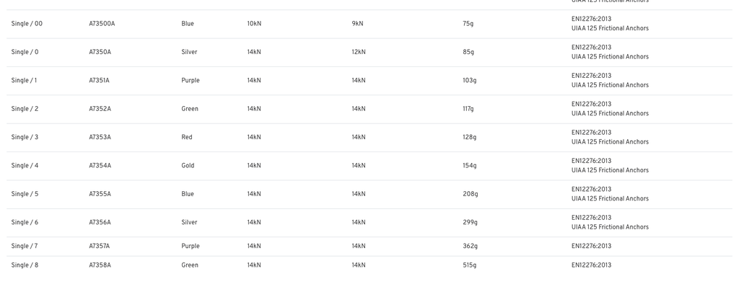Screen dimensions: 739x287
Task: Select the 10kN strength value
Action: (x=254, y=24)
